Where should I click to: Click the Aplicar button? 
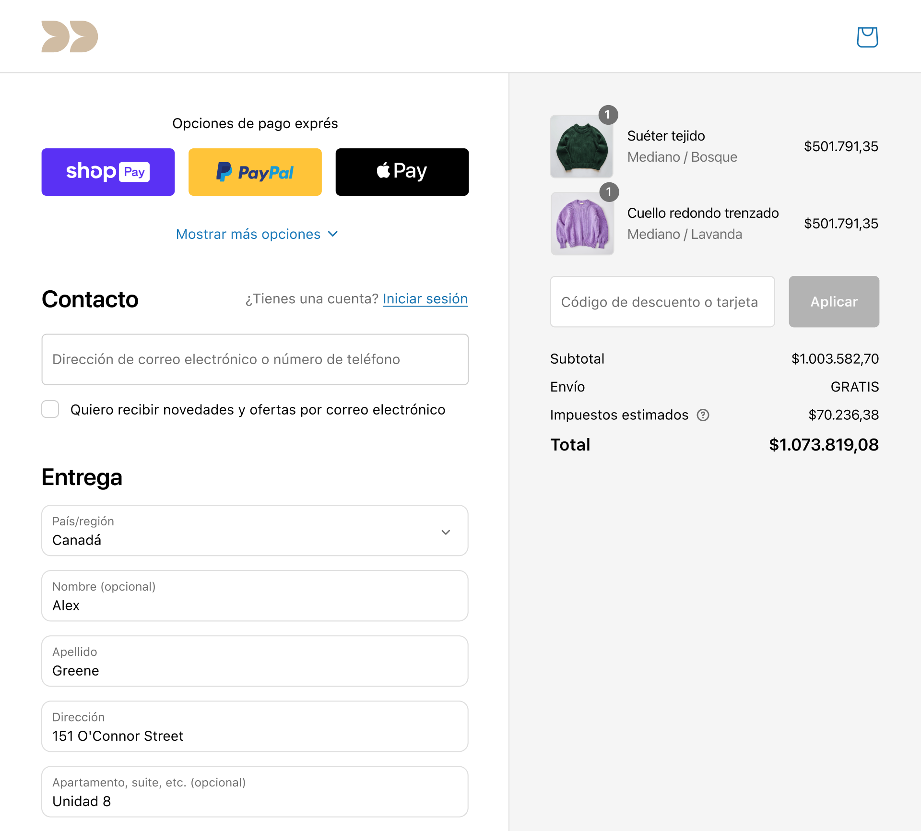tap(834, 302)
